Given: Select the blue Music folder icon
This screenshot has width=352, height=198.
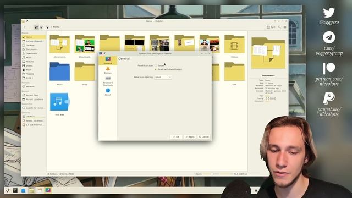Looking at the screenshot, I should pos(60,71).
